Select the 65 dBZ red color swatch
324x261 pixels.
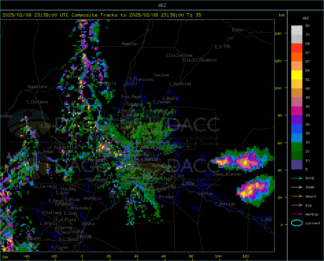[x=297, y=48]
